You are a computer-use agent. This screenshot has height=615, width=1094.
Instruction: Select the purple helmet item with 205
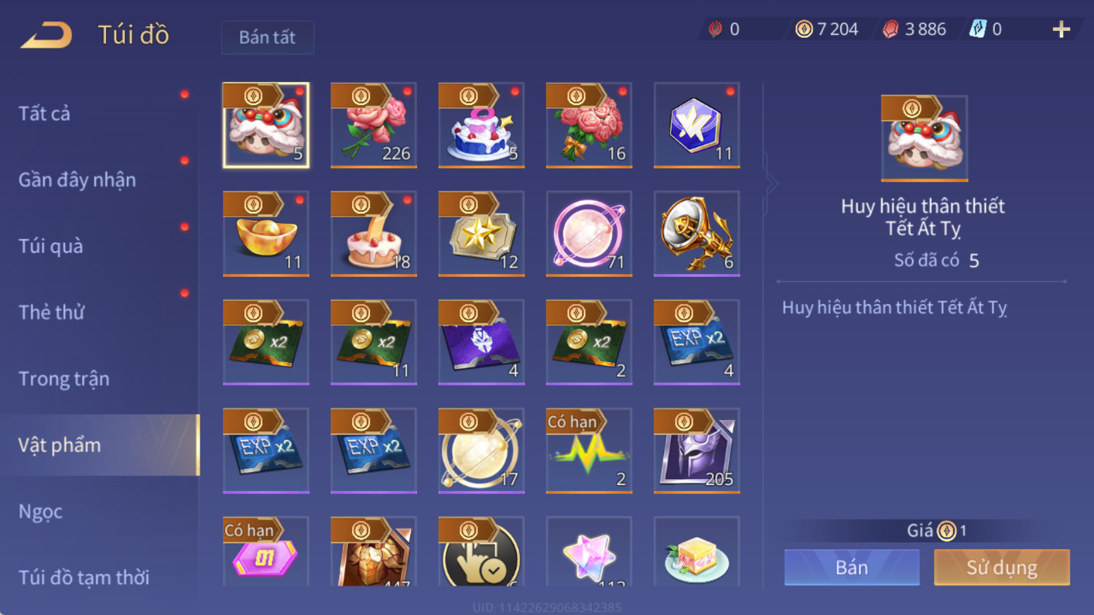coord(697,451)
